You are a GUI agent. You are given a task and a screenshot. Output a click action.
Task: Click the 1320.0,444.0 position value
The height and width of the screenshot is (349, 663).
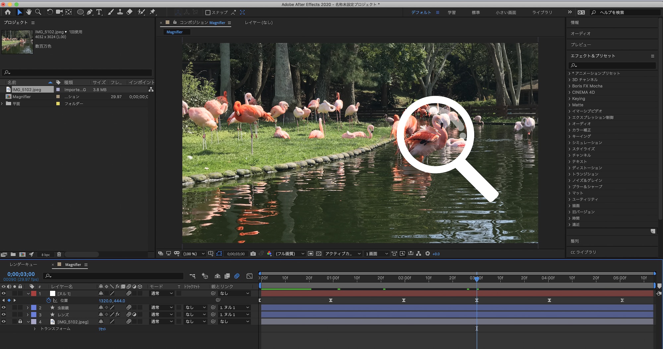tap(112, 301)
